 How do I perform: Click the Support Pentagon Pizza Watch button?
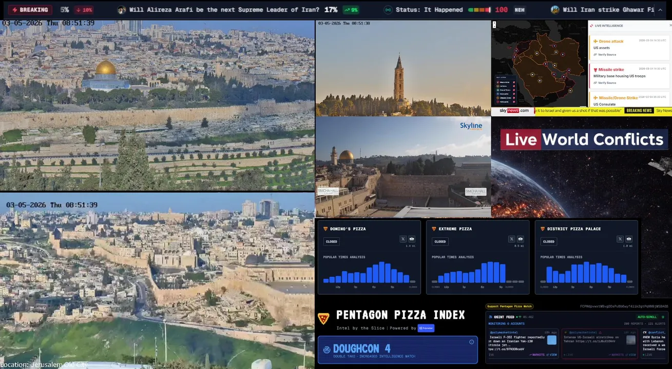point(510,306)
